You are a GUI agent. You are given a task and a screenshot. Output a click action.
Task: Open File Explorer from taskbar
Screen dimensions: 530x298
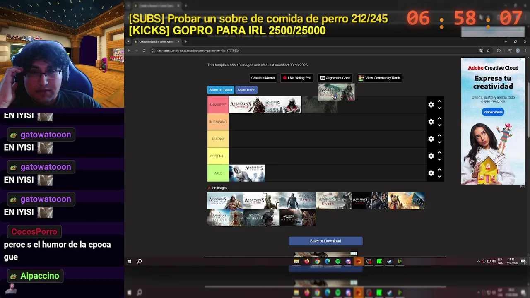[296, 261]
